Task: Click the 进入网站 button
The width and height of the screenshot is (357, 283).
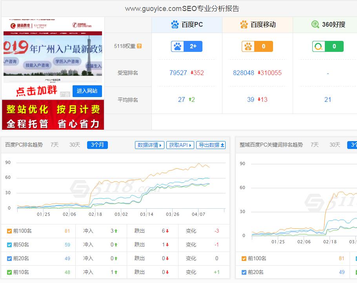Action: [87, 91]
